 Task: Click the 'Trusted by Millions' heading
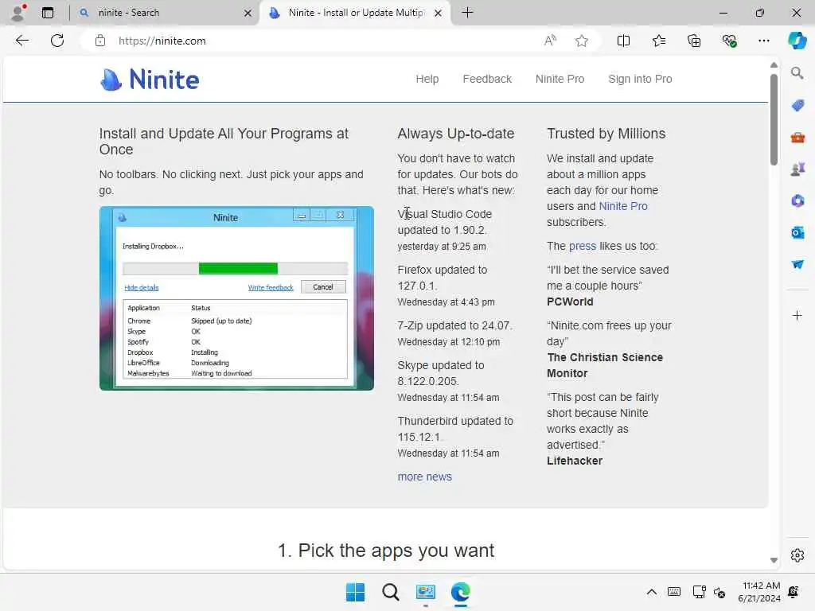tap(606, 134)
